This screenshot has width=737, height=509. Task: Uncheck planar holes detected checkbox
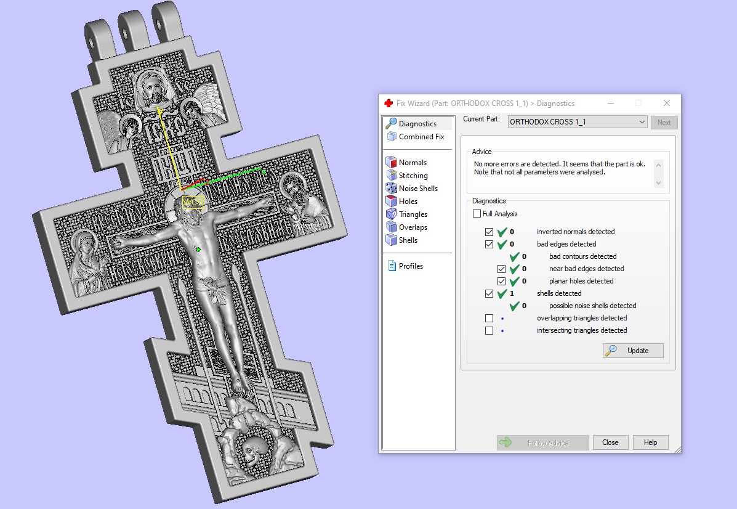[x=501, y=281]
